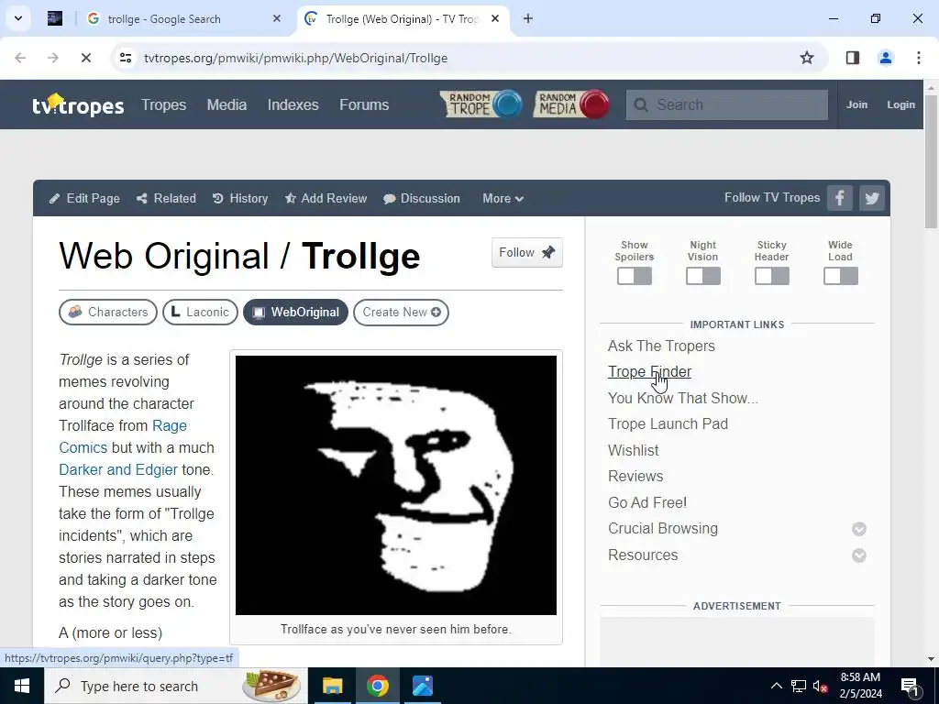Screen dimensions: 939x704
Task: Toggle Wide Load switch
Action: point(840,276)
